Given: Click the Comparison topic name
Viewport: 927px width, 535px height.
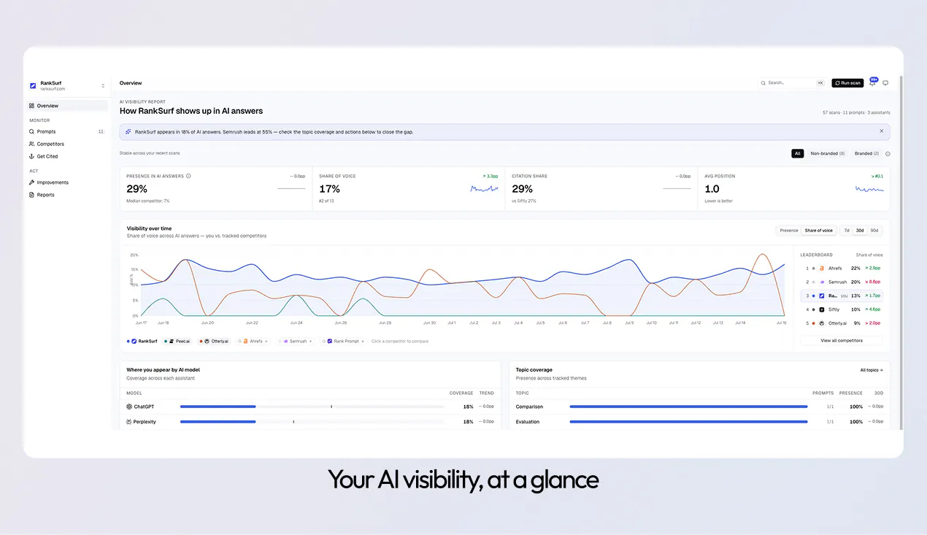Looking at the screenshot, I should 529,407.
